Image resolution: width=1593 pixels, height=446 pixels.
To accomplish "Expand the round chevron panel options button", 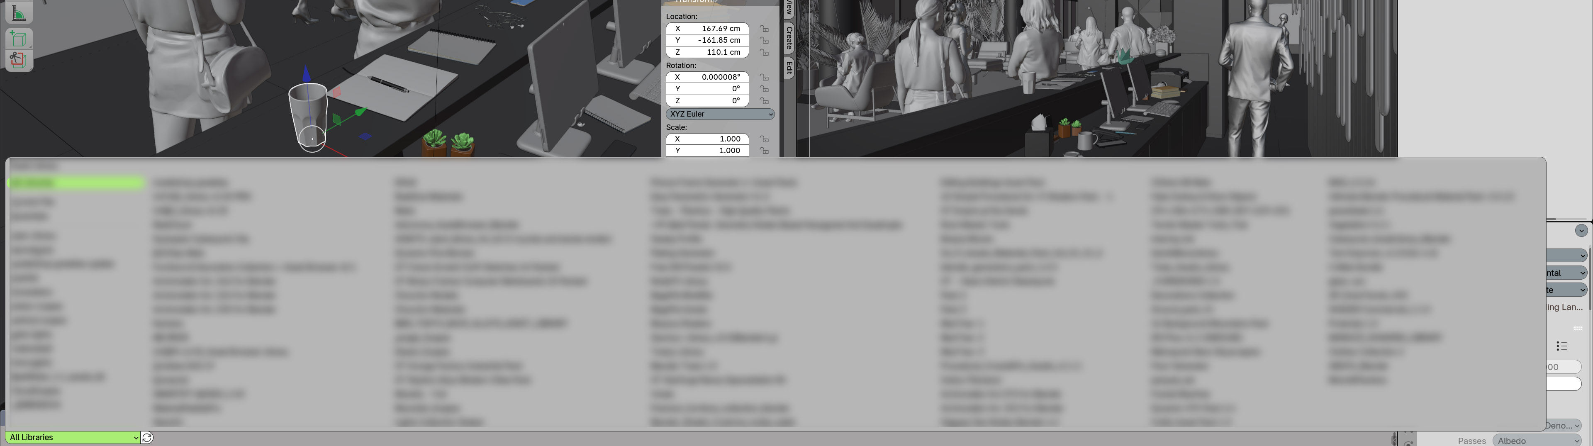I will 1581,231.
